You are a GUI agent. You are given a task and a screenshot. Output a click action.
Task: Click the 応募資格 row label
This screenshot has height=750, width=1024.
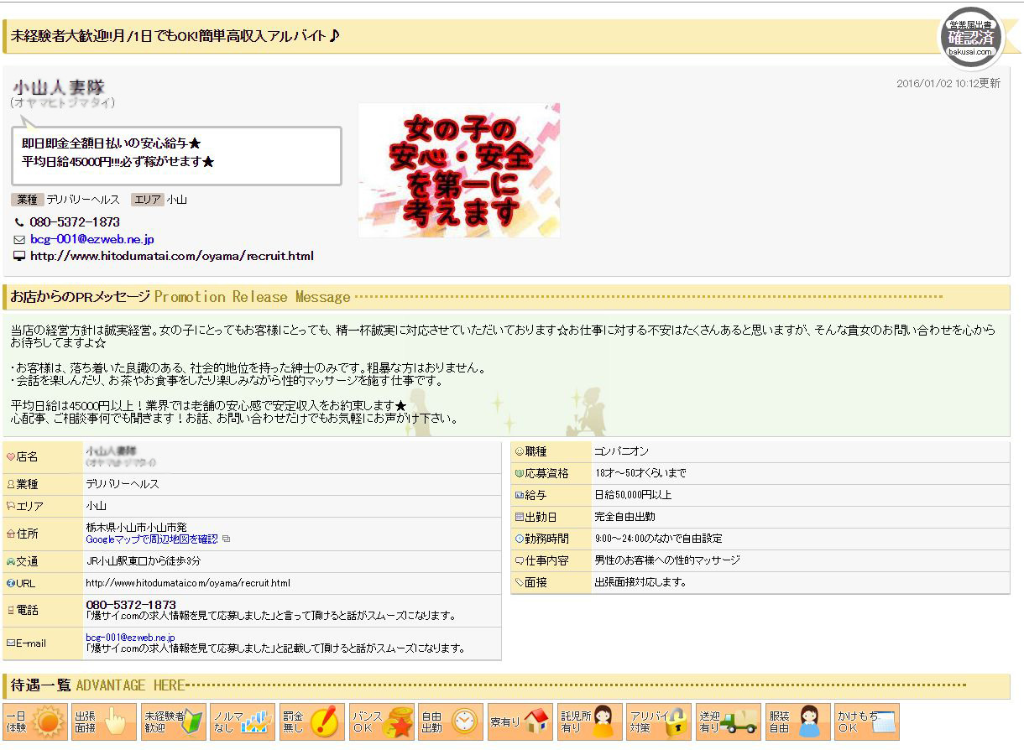coord(546,473)
